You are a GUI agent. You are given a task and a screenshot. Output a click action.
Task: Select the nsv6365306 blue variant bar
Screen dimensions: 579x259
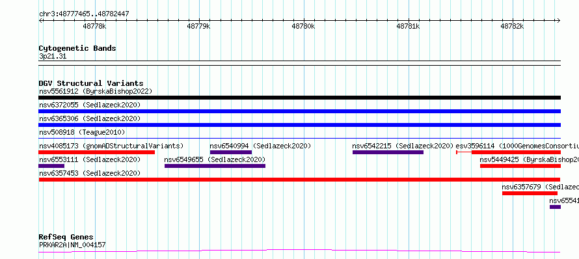[299, 125]
